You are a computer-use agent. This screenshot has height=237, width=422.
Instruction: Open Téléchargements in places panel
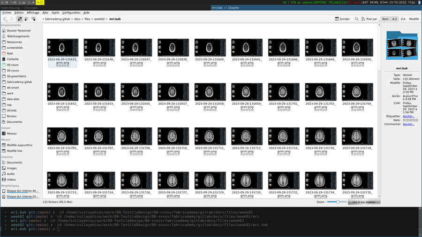click(18, 36)
